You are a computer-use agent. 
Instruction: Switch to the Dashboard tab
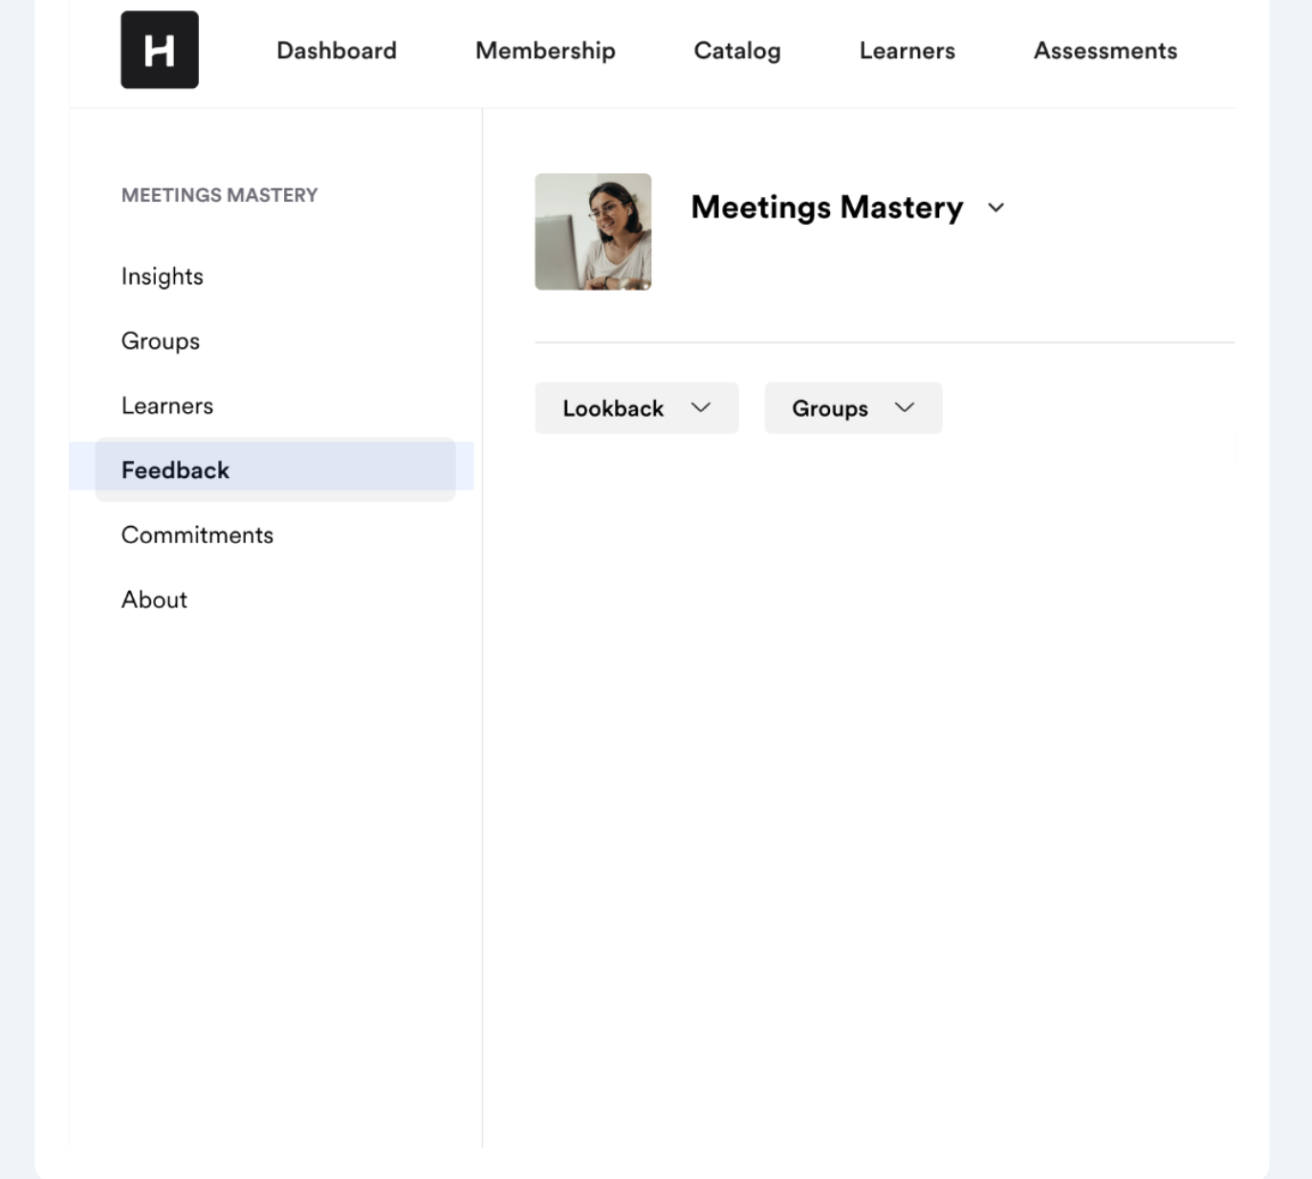tap(336, 51)
